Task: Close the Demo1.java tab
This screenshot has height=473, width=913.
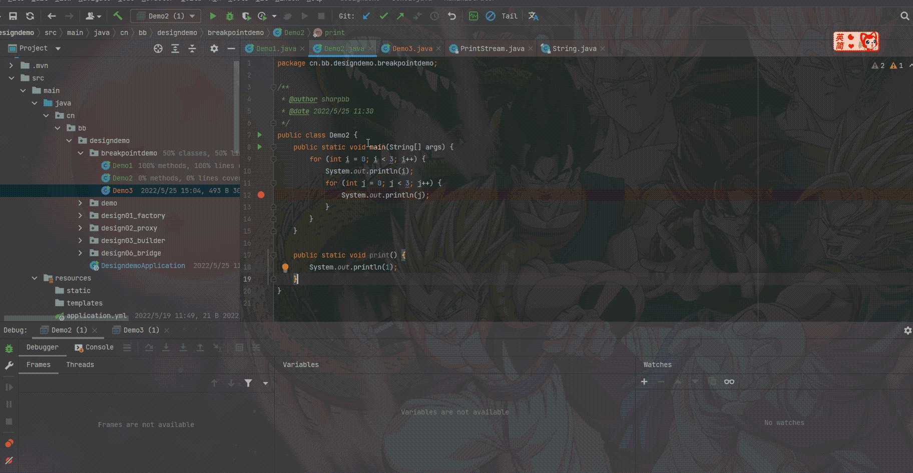Action: [302, 48]
